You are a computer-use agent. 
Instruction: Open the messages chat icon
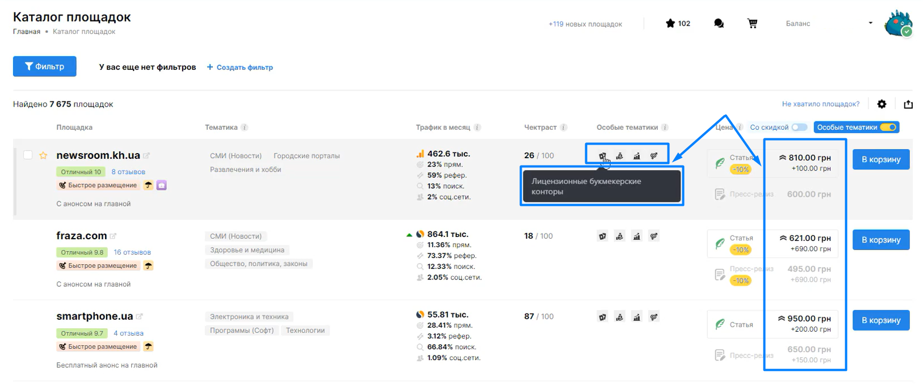pos(719,23)
